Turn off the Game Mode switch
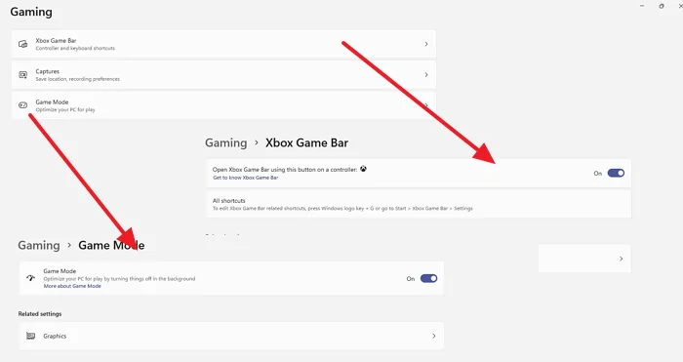This screenshot has height=362, width=683. click(x=428, y=278)
